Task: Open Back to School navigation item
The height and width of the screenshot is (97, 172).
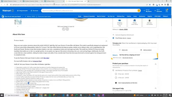Action: tap(101, 16)
